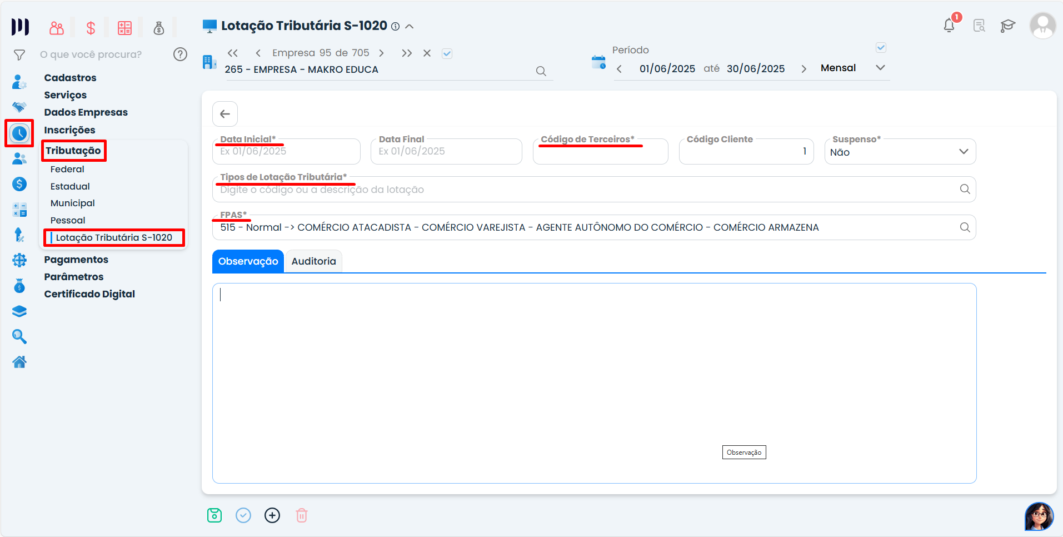Click the notification bell icon
The image size is (1063, 537).
949,26
